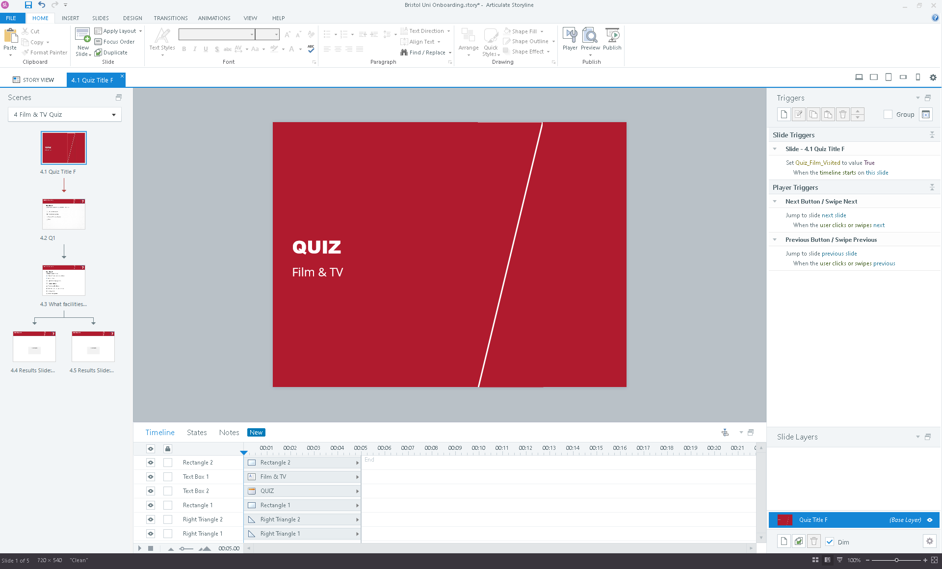Click the 'next slide' trigger link
The image size is (942, 569).
coord(834,215)
